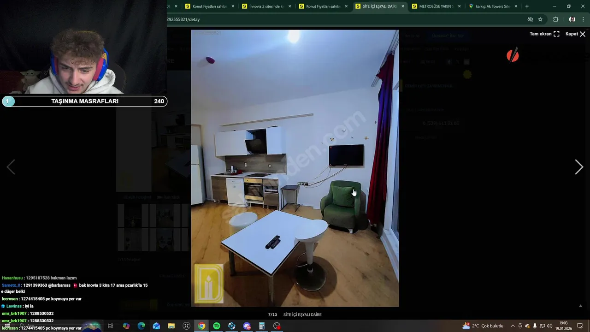
Task: Click the SİTE İÇİ EŞYALI DAİRE photo caption
Action: [302, 314]
